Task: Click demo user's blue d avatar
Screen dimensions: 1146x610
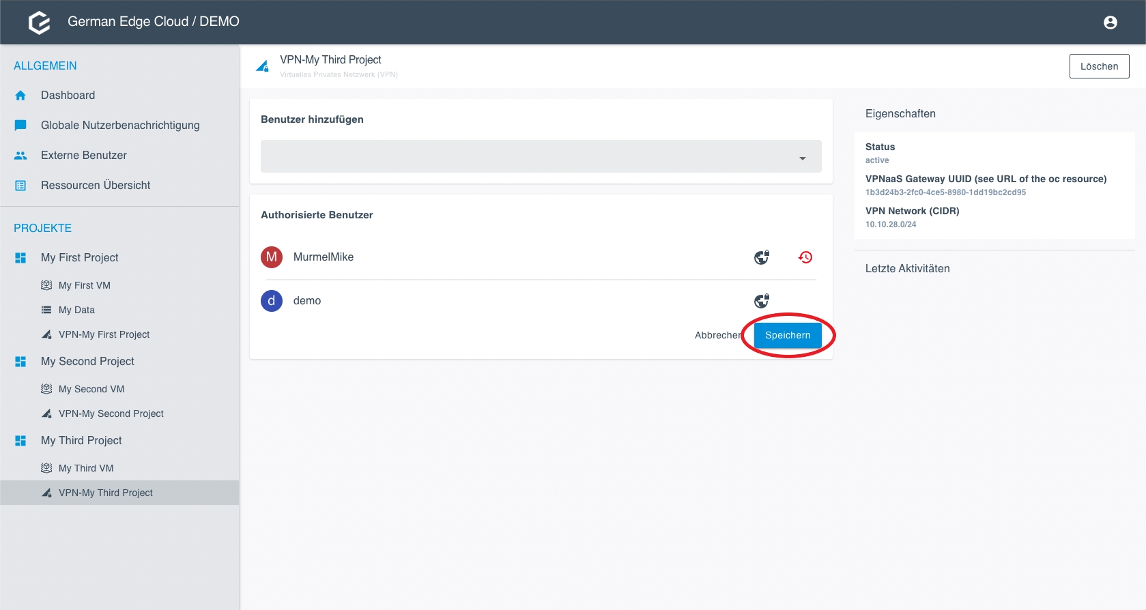Action: pyautogui.click(x=272, y=301)
